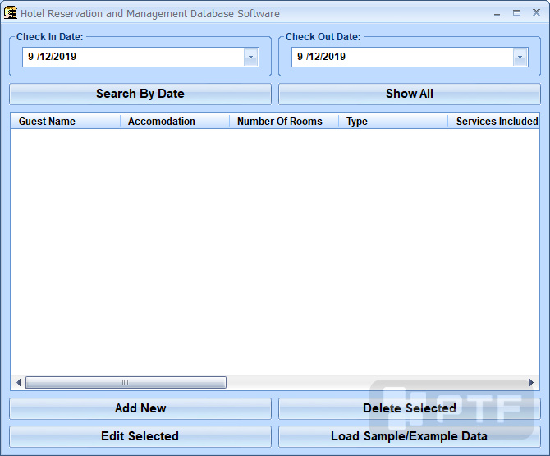Maximize the Hotel Reservation window
Image resolution: width=550 pixels, height=456 pixels.
tap(516, 13)
